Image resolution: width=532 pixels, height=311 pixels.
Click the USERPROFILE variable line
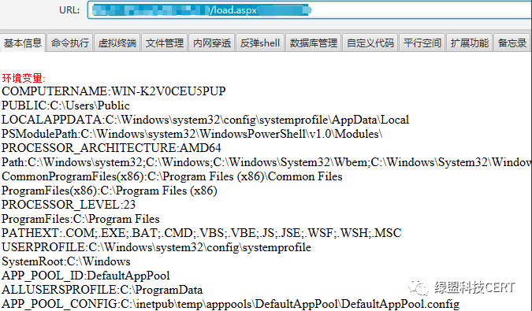click(x=156, y=247)
